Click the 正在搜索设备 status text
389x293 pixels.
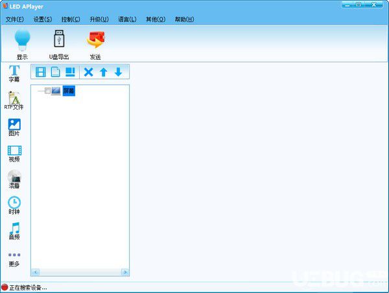(x=28, y=288)
